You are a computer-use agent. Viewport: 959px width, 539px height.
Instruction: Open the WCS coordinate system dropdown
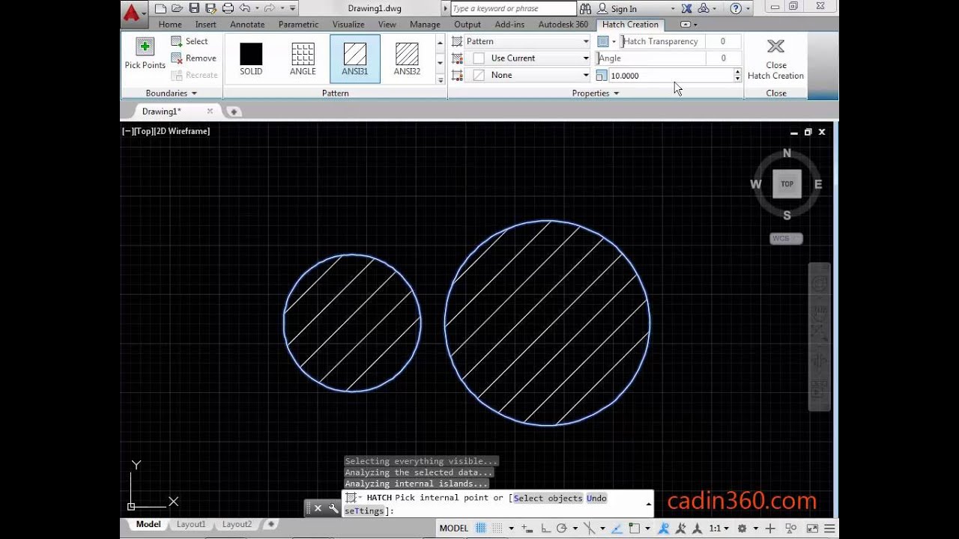(786, 239)
